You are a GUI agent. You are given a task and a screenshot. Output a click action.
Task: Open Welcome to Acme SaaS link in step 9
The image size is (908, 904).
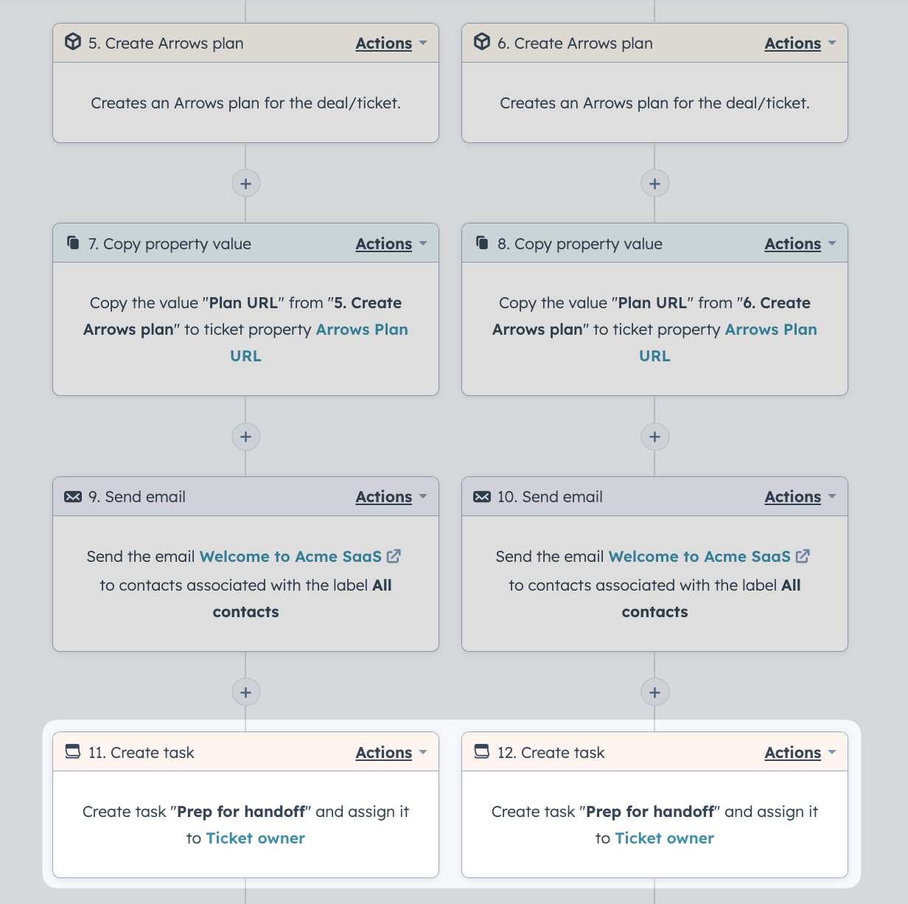coord(290,557)
